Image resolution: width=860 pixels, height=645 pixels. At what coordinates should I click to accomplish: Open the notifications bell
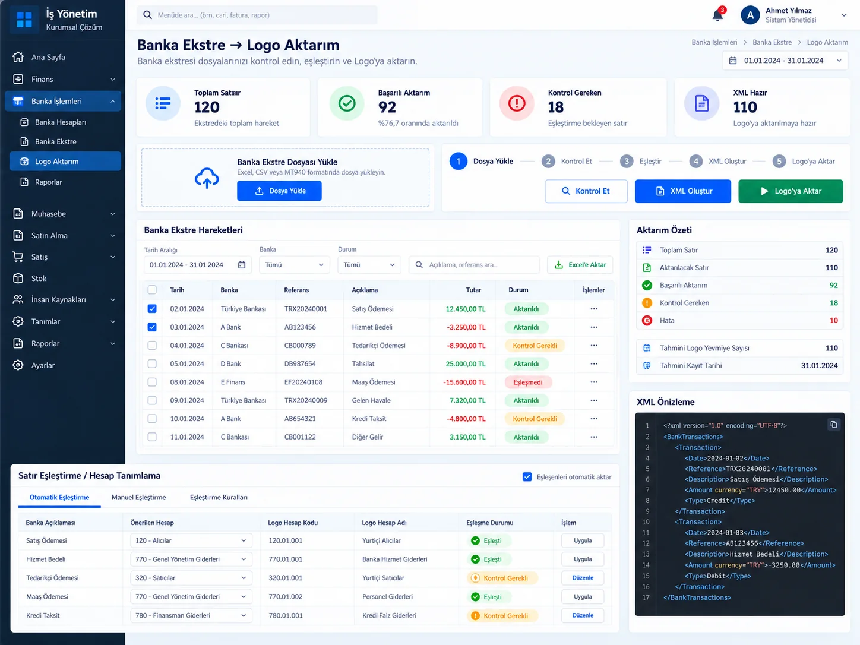(718, 15)
